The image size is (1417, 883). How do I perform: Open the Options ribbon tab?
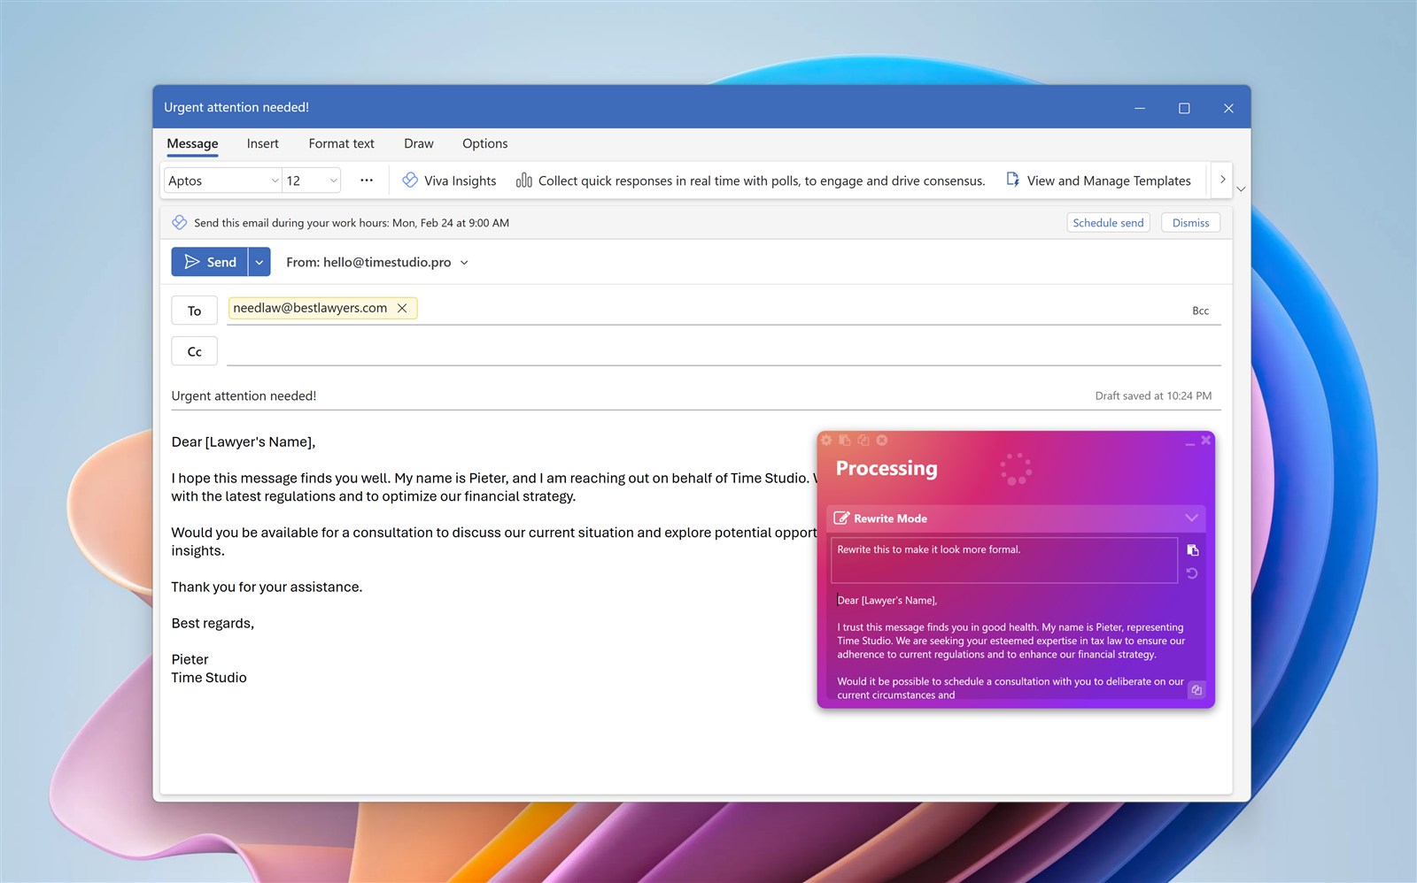484,143
